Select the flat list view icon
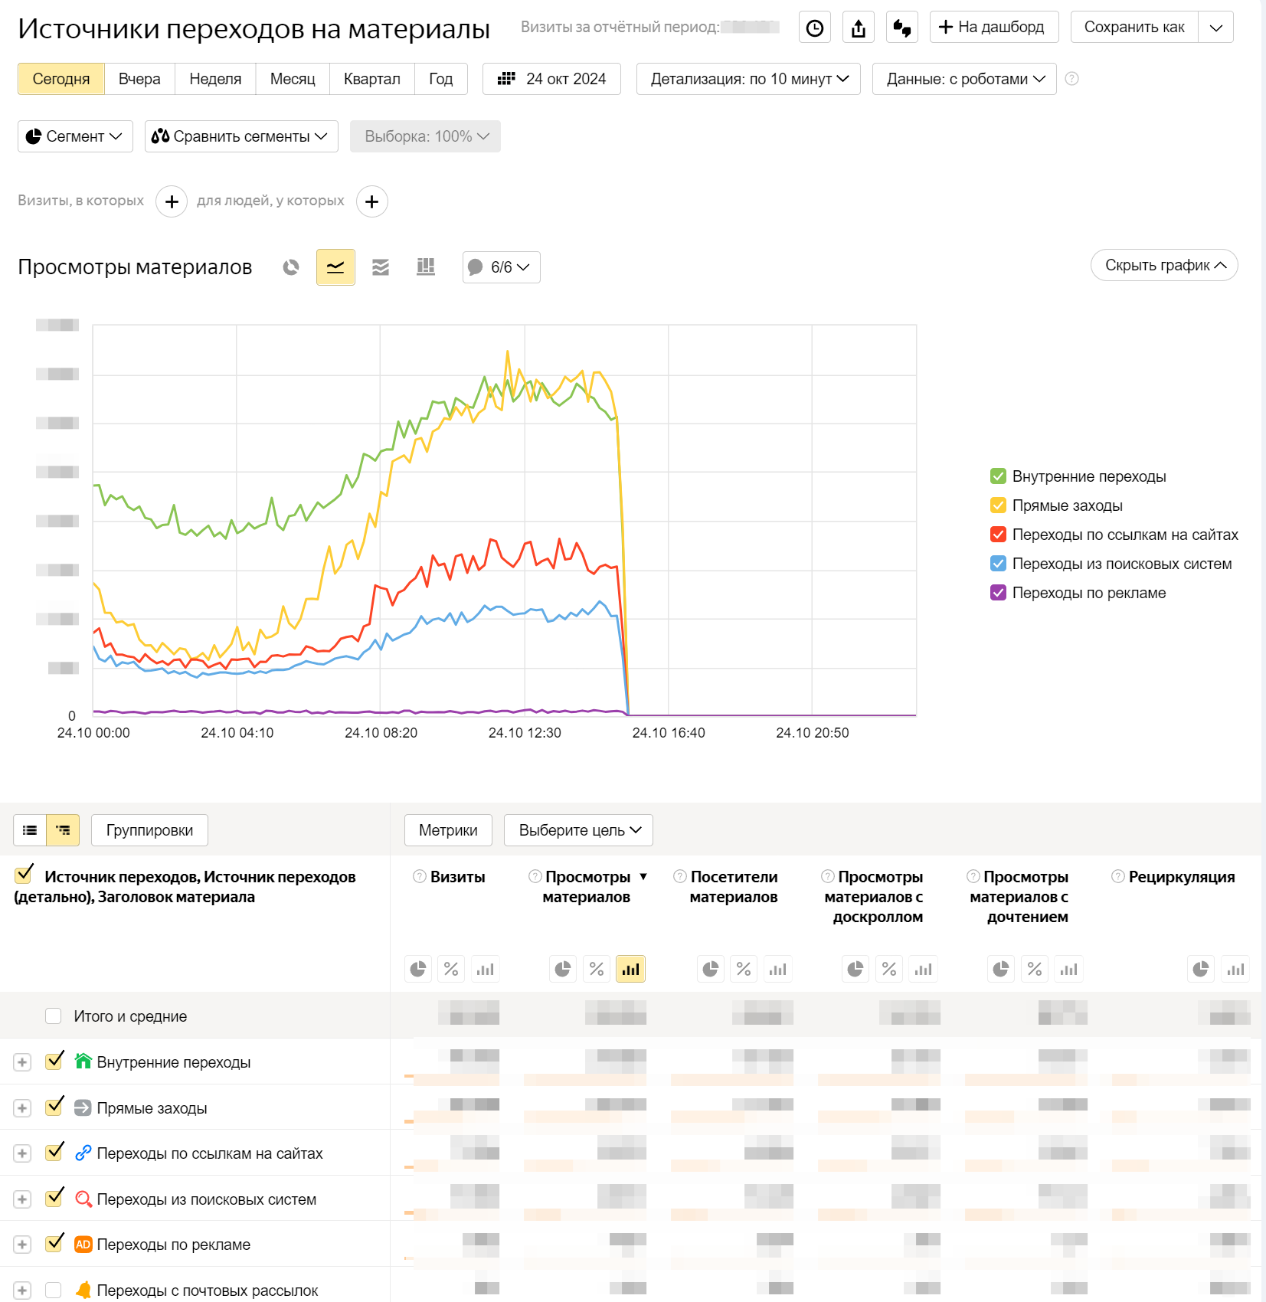Image resolution: width=1266 pixels, height=1302 pixels. [x=30, y=830]
